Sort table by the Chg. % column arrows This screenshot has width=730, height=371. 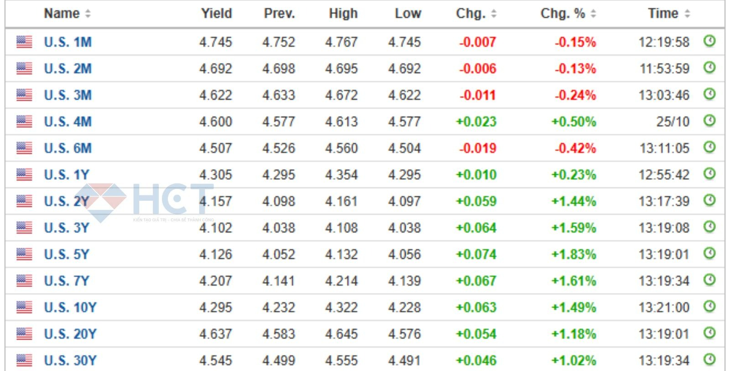593,14
